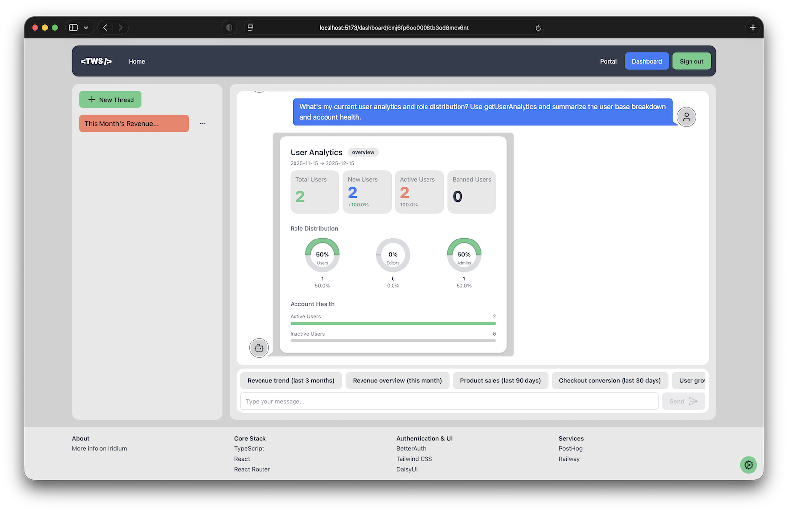Click the bot avatar icon beside the analytics card

(x=259, y=348)
